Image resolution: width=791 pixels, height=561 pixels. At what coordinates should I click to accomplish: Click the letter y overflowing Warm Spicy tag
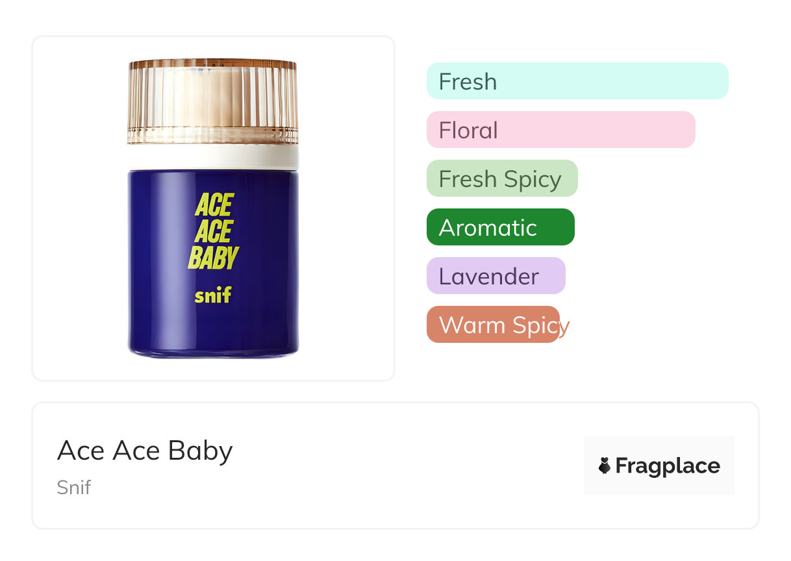pyautogui.click(x=565, y=326)
